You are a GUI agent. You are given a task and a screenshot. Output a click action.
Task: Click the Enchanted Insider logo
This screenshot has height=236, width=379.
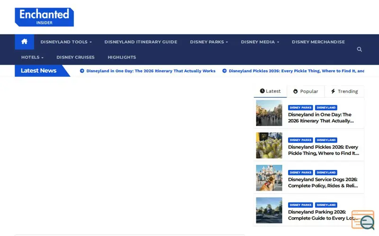(44, 17)
